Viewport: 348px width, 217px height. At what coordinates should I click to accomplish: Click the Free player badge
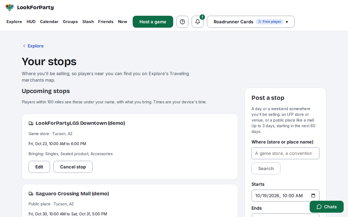click(x=269, y=22)
